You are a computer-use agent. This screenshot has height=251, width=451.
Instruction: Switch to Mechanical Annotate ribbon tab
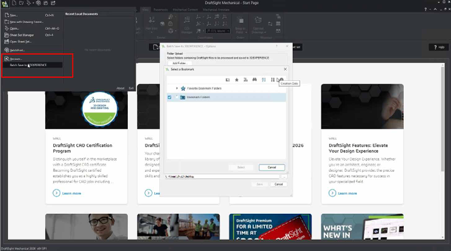pyautogui.click(x=216, y=10)
